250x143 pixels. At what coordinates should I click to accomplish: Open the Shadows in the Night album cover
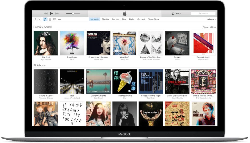(151, 82)
